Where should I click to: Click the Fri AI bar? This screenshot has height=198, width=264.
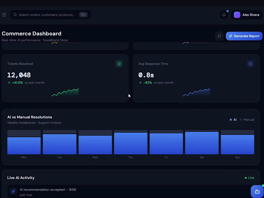(x=166, y=144)
